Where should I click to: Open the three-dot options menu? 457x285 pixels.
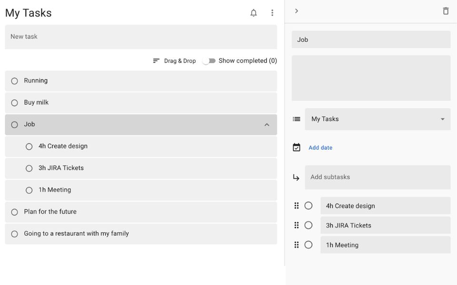272,13
